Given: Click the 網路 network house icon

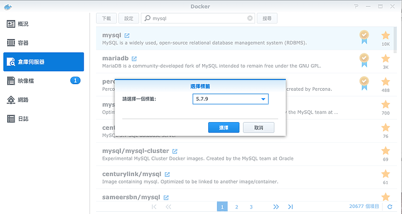Looking at the screenshot, I should click(11, 100).
